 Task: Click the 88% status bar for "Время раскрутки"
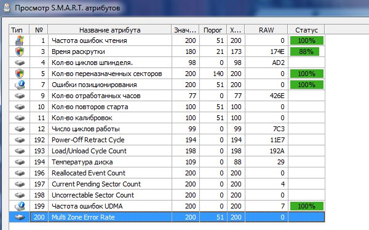coord(304,52)
